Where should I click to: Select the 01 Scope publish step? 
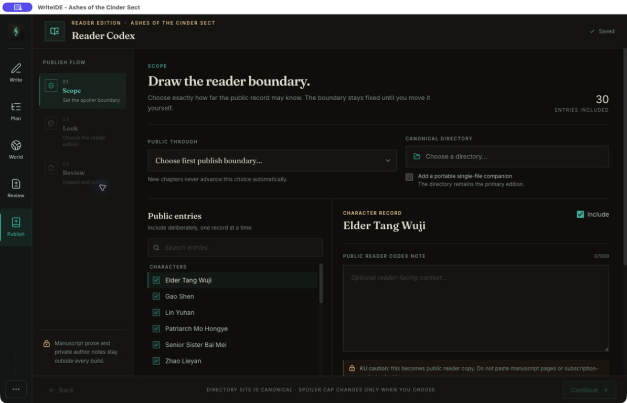tap(82, 91)
